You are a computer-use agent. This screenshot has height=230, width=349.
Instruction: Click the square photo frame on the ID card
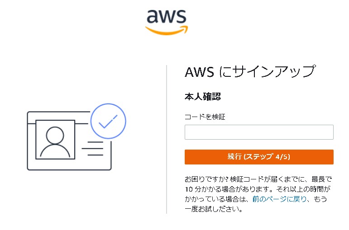pos(55,139)
